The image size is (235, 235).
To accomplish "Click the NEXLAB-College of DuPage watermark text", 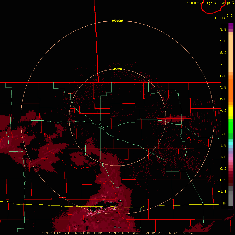I will click(210, 3).
